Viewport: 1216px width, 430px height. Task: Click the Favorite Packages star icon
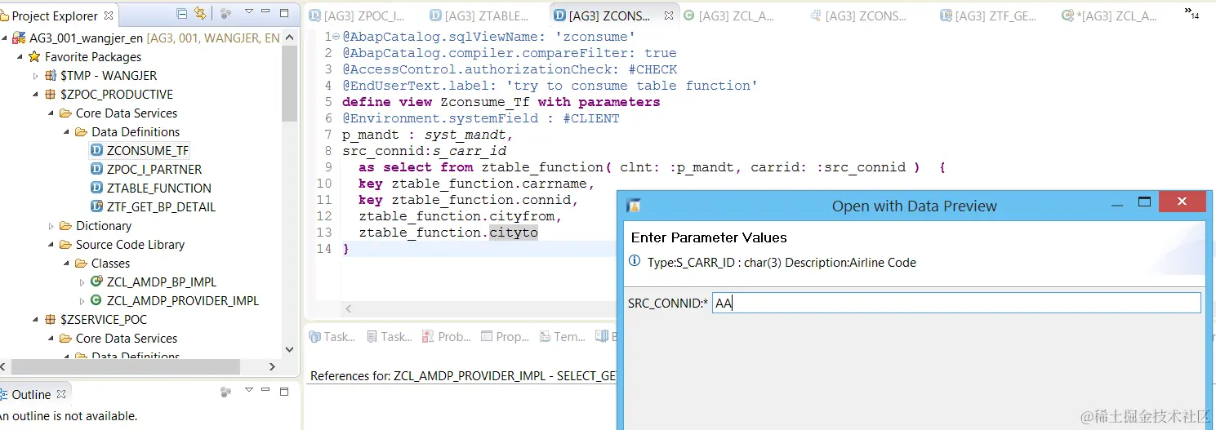[34, 57]
